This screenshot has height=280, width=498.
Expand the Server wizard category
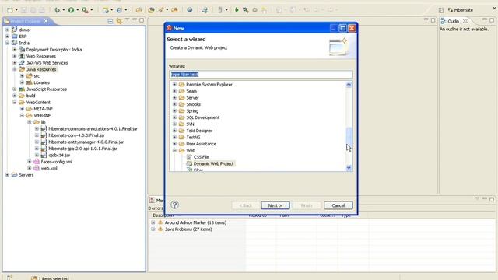[x=174, y=98]
